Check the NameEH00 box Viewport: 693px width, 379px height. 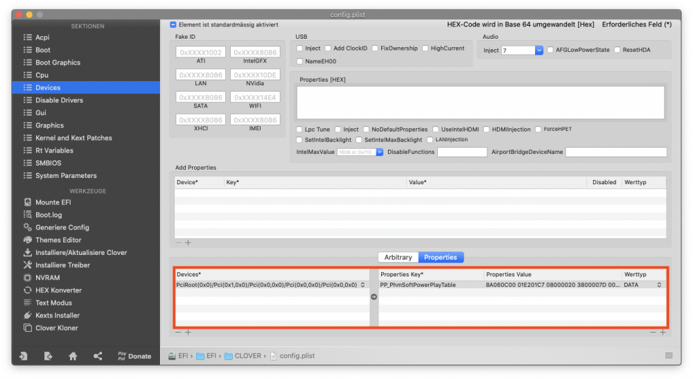click(300, 62)
